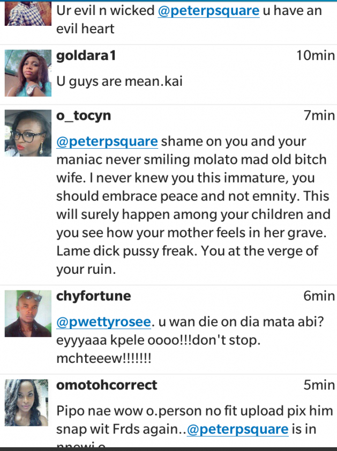Image resolution: width=337 pixels, height=451 pixels.
Task: Tap the 10min timestamp on goldara1's comment
Action: (316, 55)
